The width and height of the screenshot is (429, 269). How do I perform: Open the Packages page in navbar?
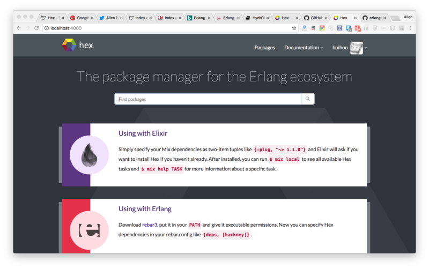pyautogui.click(x=264, y=48)
